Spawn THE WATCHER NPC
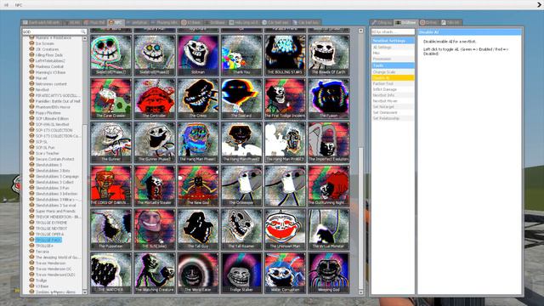 (111, 273)
